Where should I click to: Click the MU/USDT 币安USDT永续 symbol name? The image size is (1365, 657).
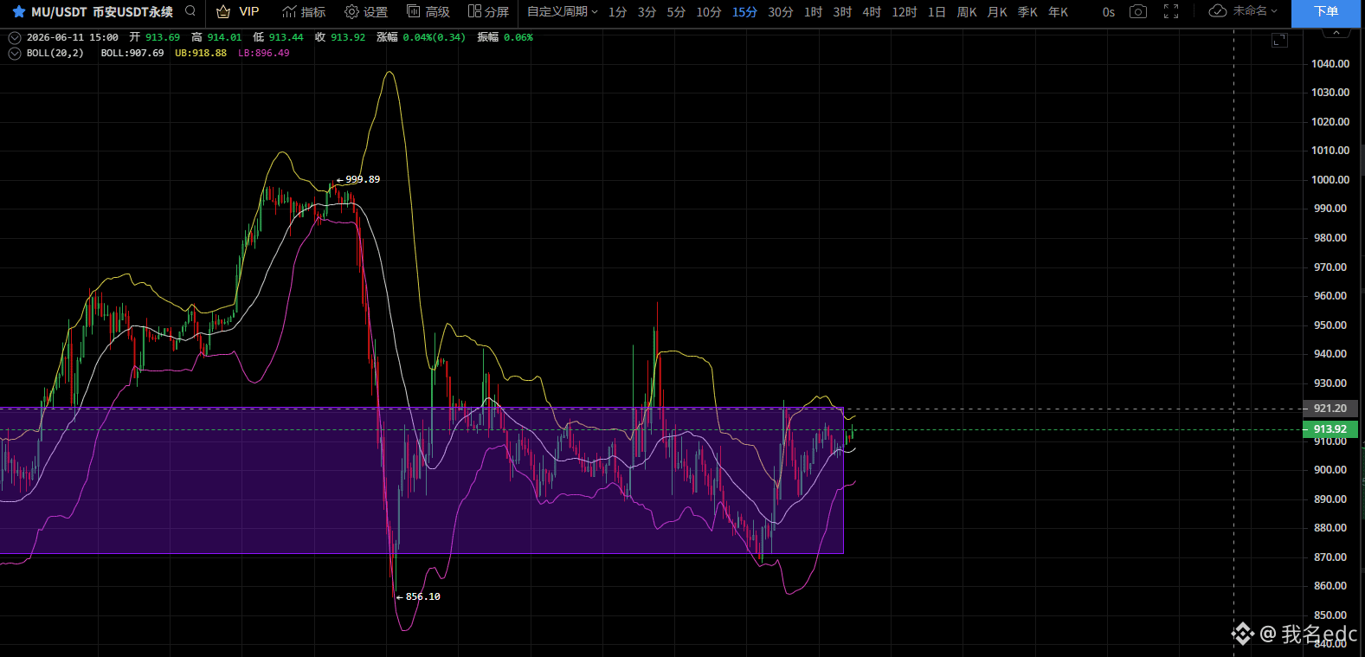[x=102, y=12]
